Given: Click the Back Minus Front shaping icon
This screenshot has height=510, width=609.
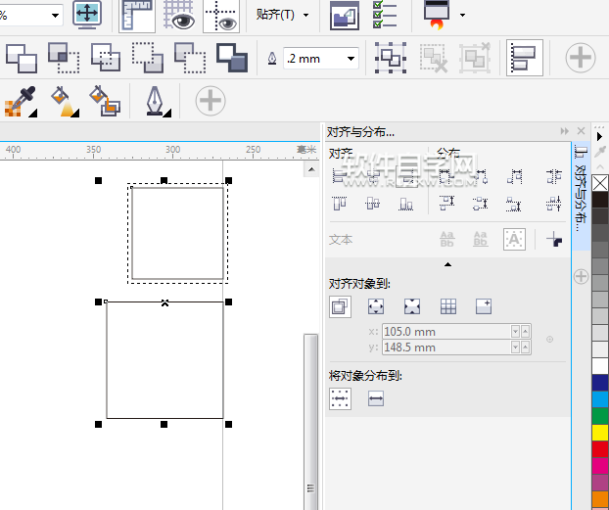Looking at the screenshot, I should [x=232, y=59].
